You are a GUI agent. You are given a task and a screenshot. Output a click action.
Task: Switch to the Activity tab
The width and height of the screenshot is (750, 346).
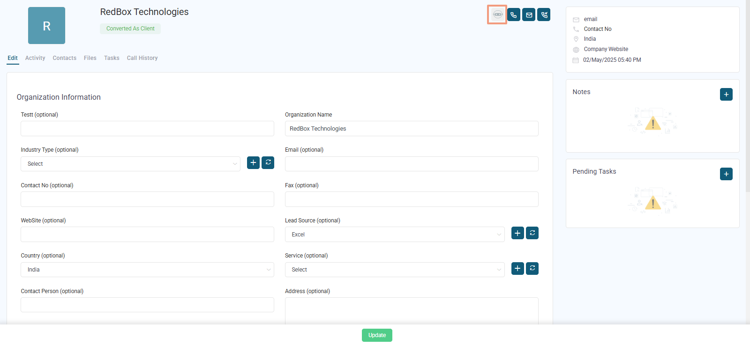pyautogui.click(x=35, y=58)
